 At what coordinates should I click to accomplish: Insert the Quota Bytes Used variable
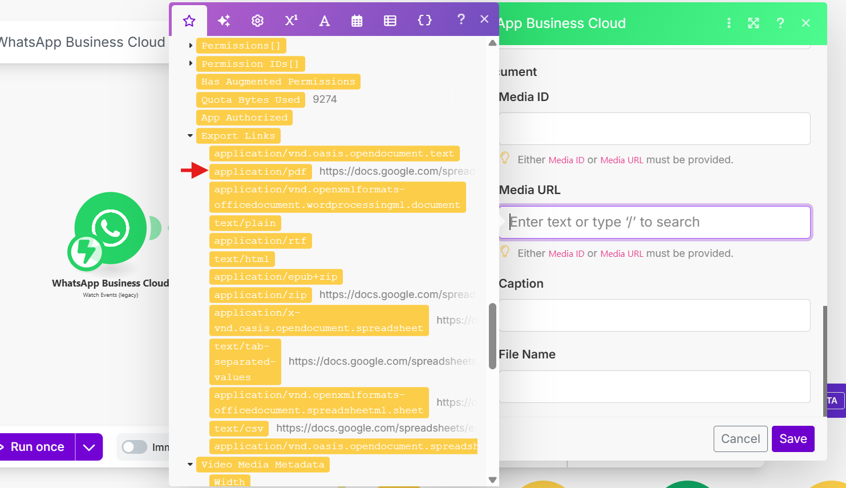tap(250, 100)
